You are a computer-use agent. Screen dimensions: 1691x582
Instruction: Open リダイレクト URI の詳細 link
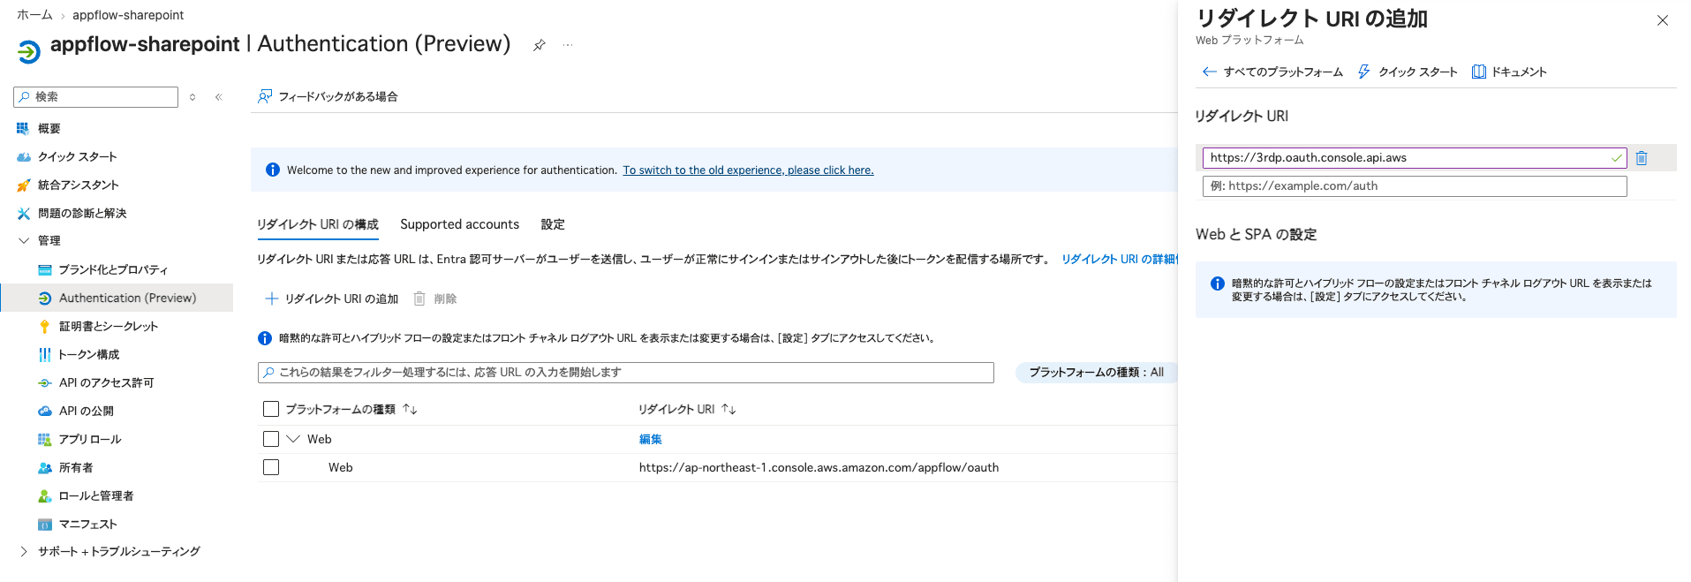point(1119,259)
